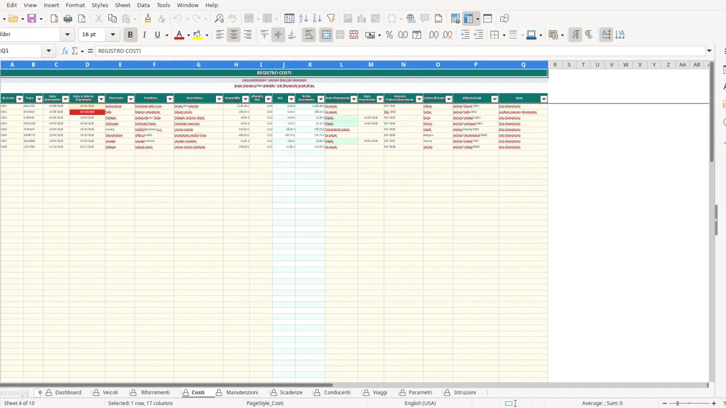Image resolution: width=726 pixels, height=408 pixels.
Task: Click the Save document icon
Action: pos(31,19)
